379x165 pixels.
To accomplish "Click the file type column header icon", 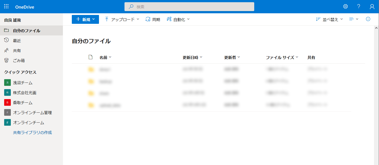I will 90,57.
